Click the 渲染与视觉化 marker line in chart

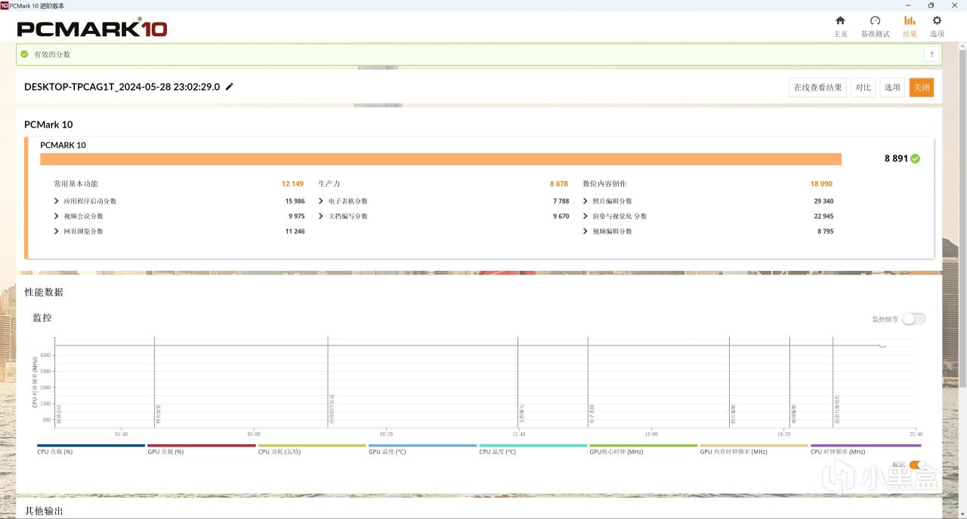(833, 381)
